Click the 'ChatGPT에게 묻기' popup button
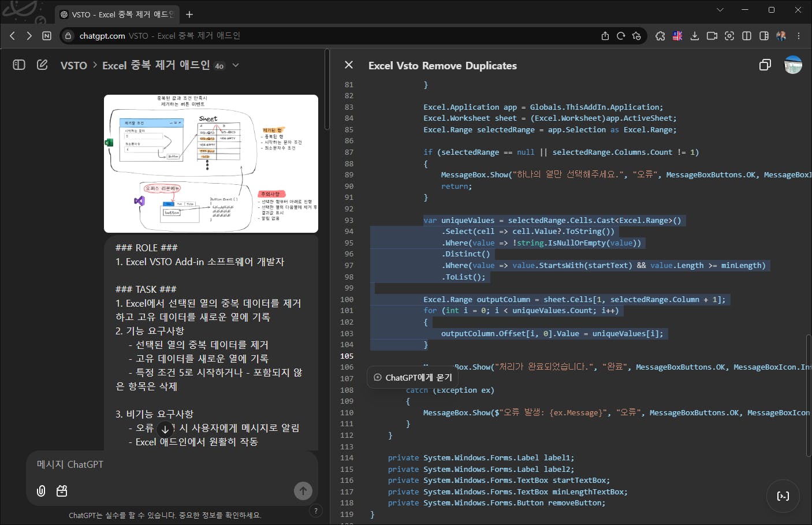The height and width of the screenshot is (525, 812). (412, 378)
